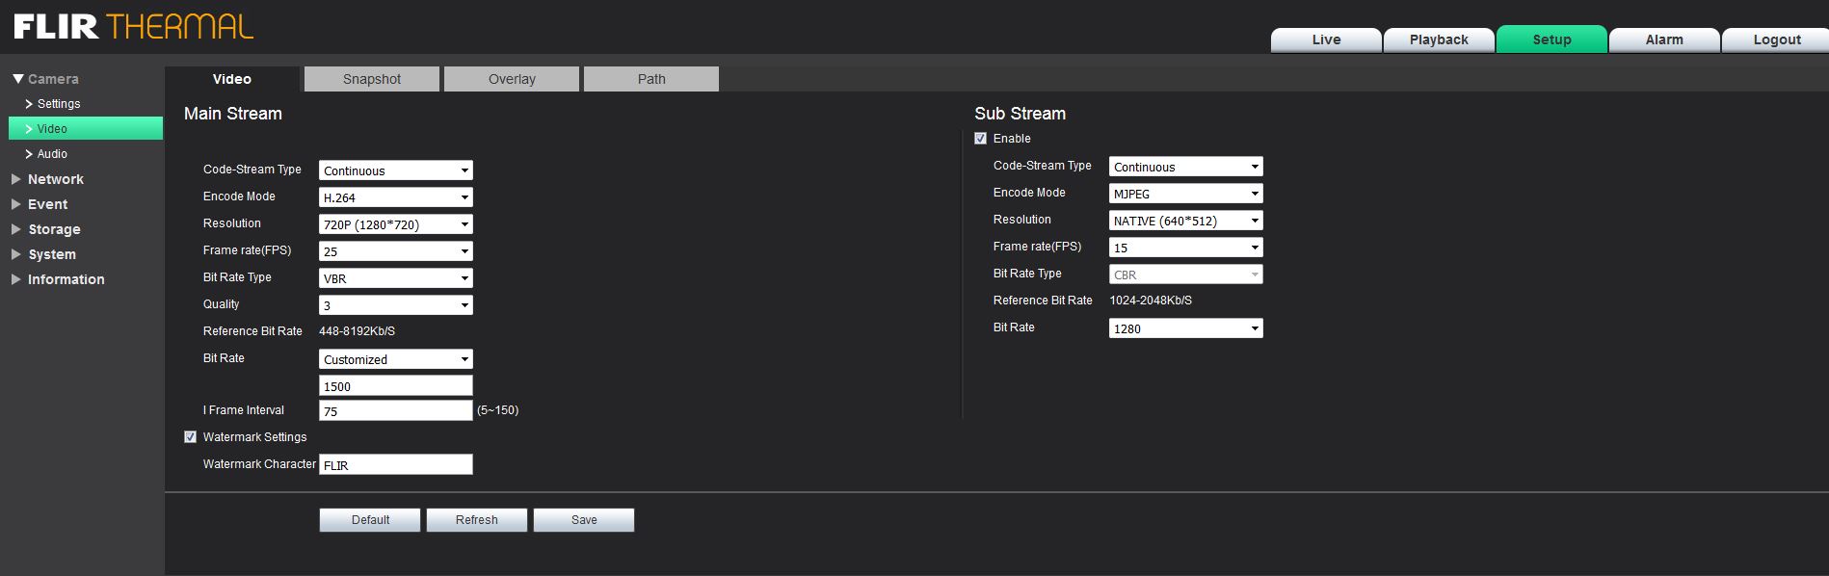
Task: Click the Refresh button
Action: 477,520
